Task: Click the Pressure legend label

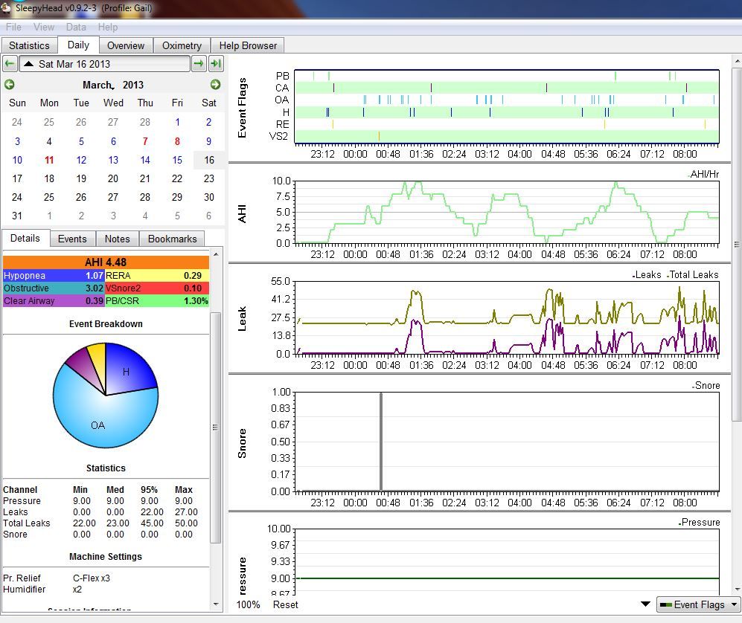Action: 700,523
